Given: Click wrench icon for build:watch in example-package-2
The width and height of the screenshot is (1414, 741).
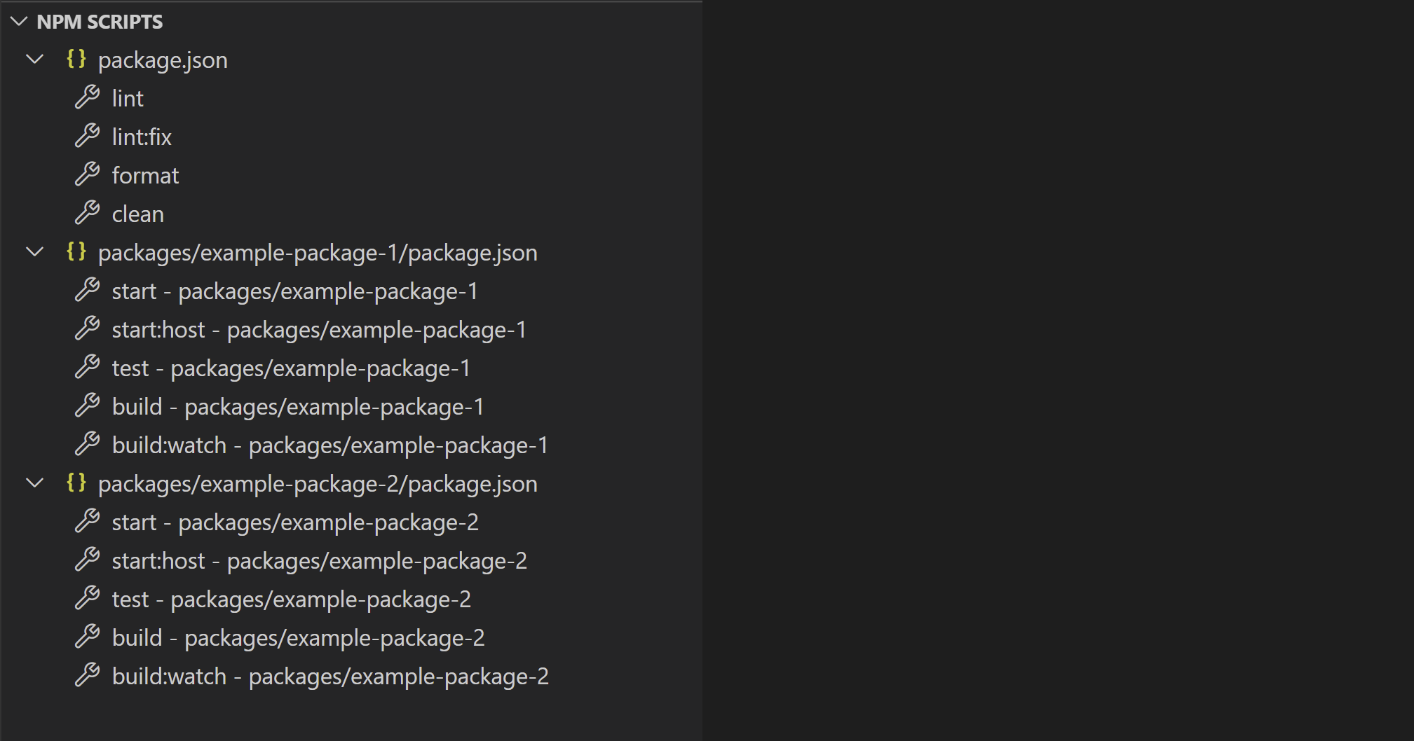Looking at the screenshot, I should pyautogui.click(x=88, y=676).
